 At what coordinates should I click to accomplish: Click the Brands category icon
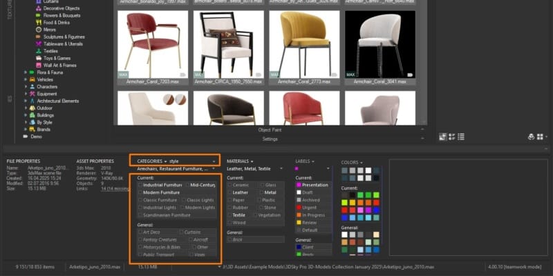32,129
